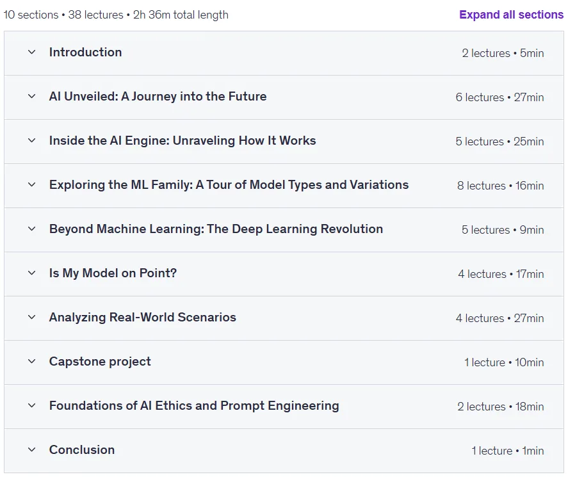Open Is My Model on Point? title
Screen dimensions: 568x477
(x=113, y=273)
